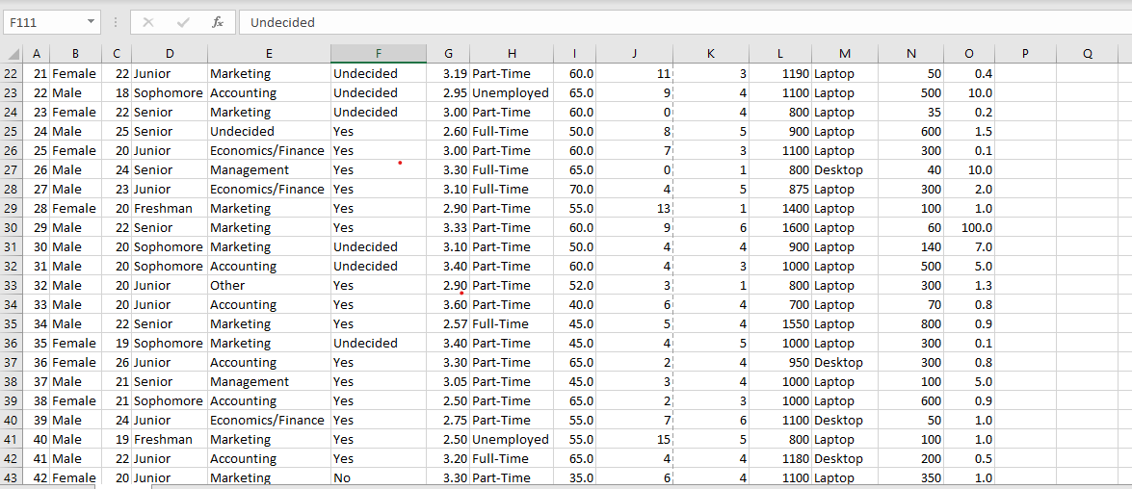Select column C header

117,53
